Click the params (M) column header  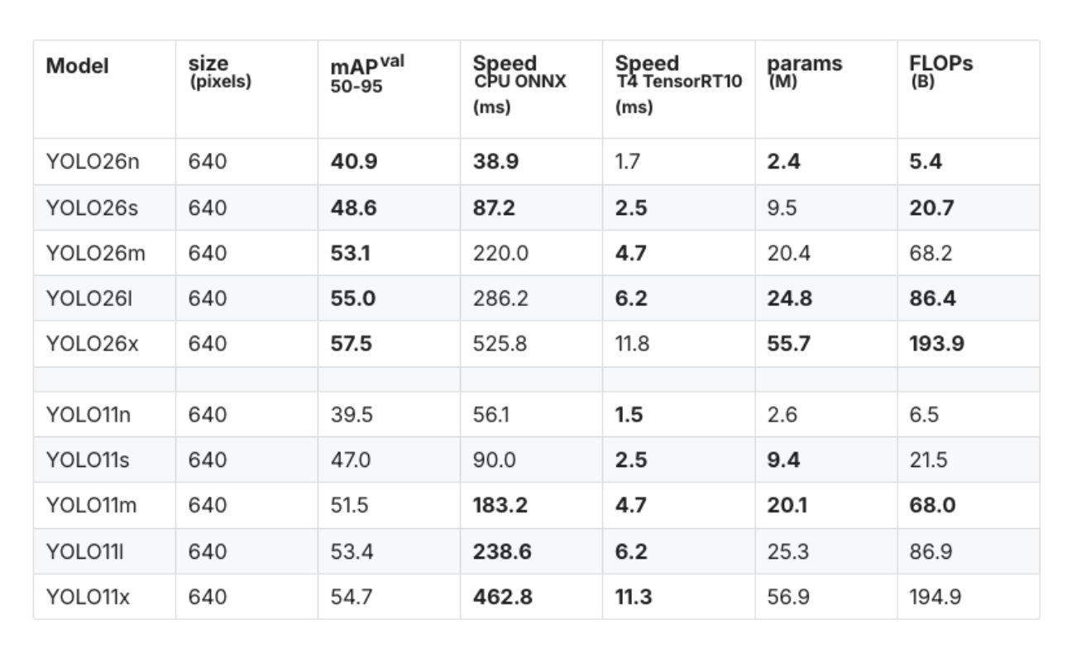(x=804, y=71)
